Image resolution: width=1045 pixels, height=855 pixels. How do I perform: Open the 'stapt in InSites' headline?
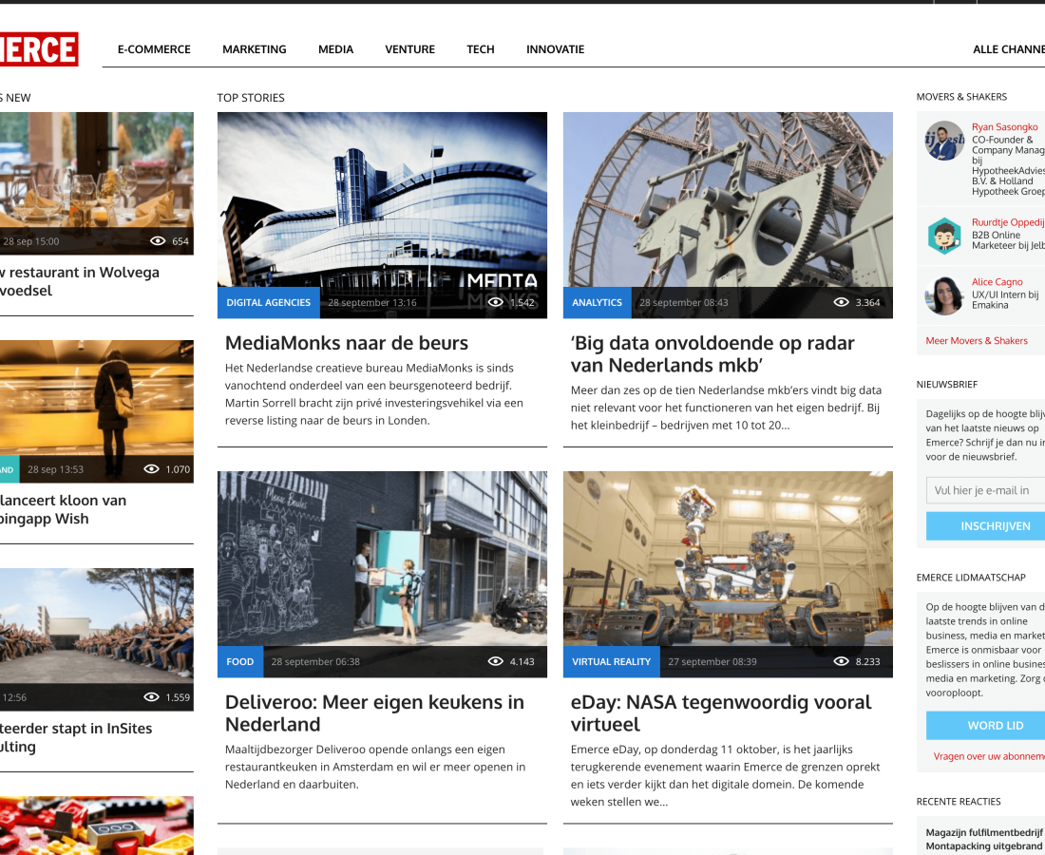pos(76,737)
